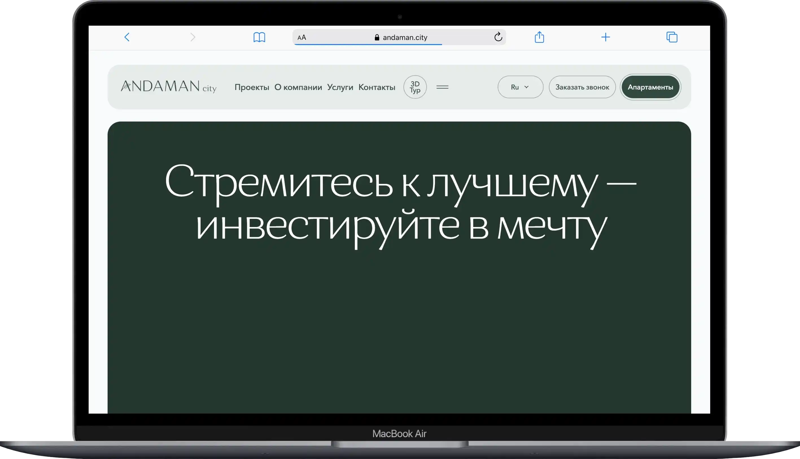Open the Ru language dropdown

coord(520,87)
